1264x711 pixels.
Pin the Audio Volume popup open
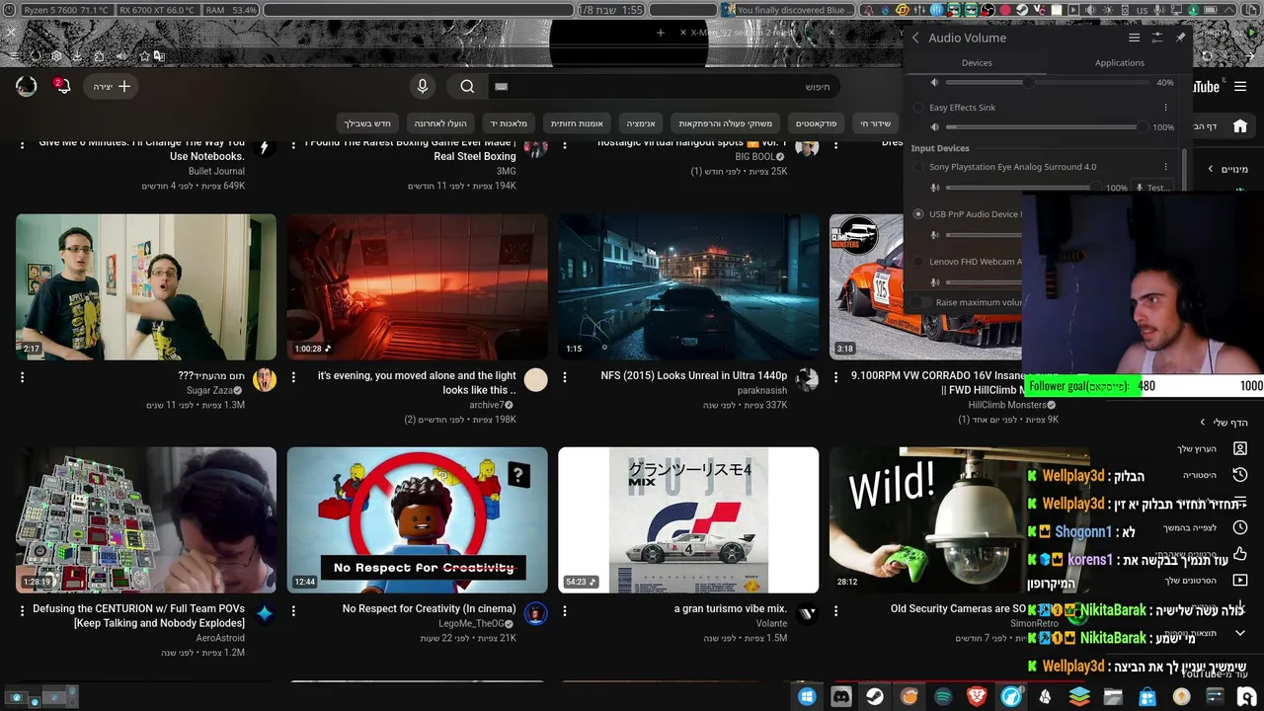click(1181, 38)
